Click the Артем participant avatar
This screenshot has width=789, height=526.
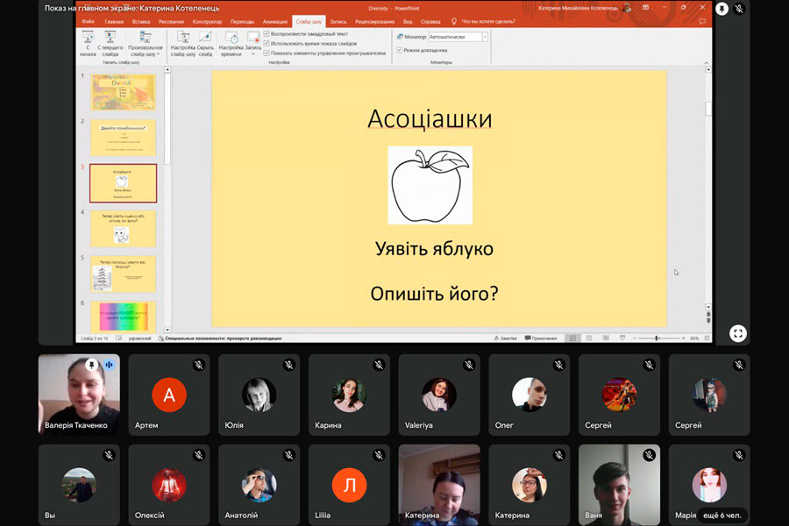(169, 394)
